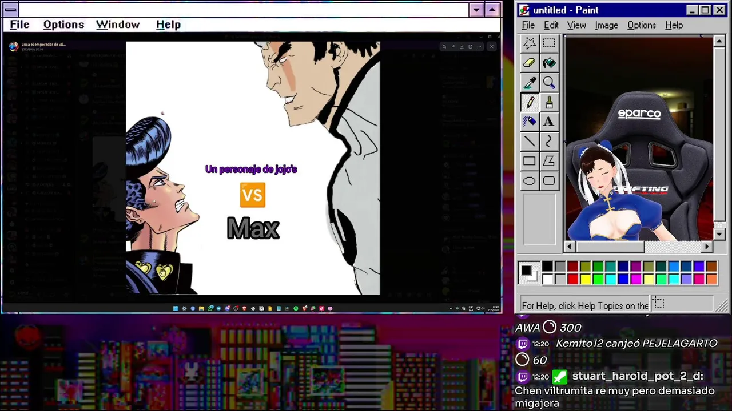Choose the Brush tool in Paint
The image size is (732, 411).
point(549,102)
